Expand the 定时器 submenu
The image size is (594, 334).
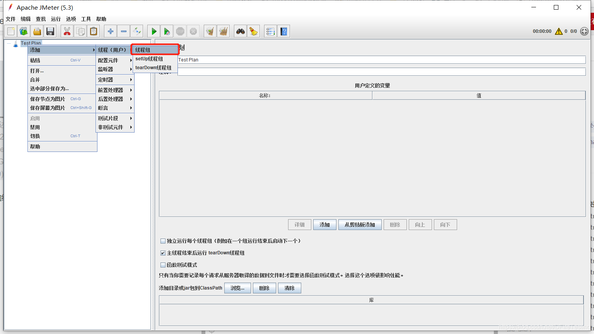click(115, 80)
